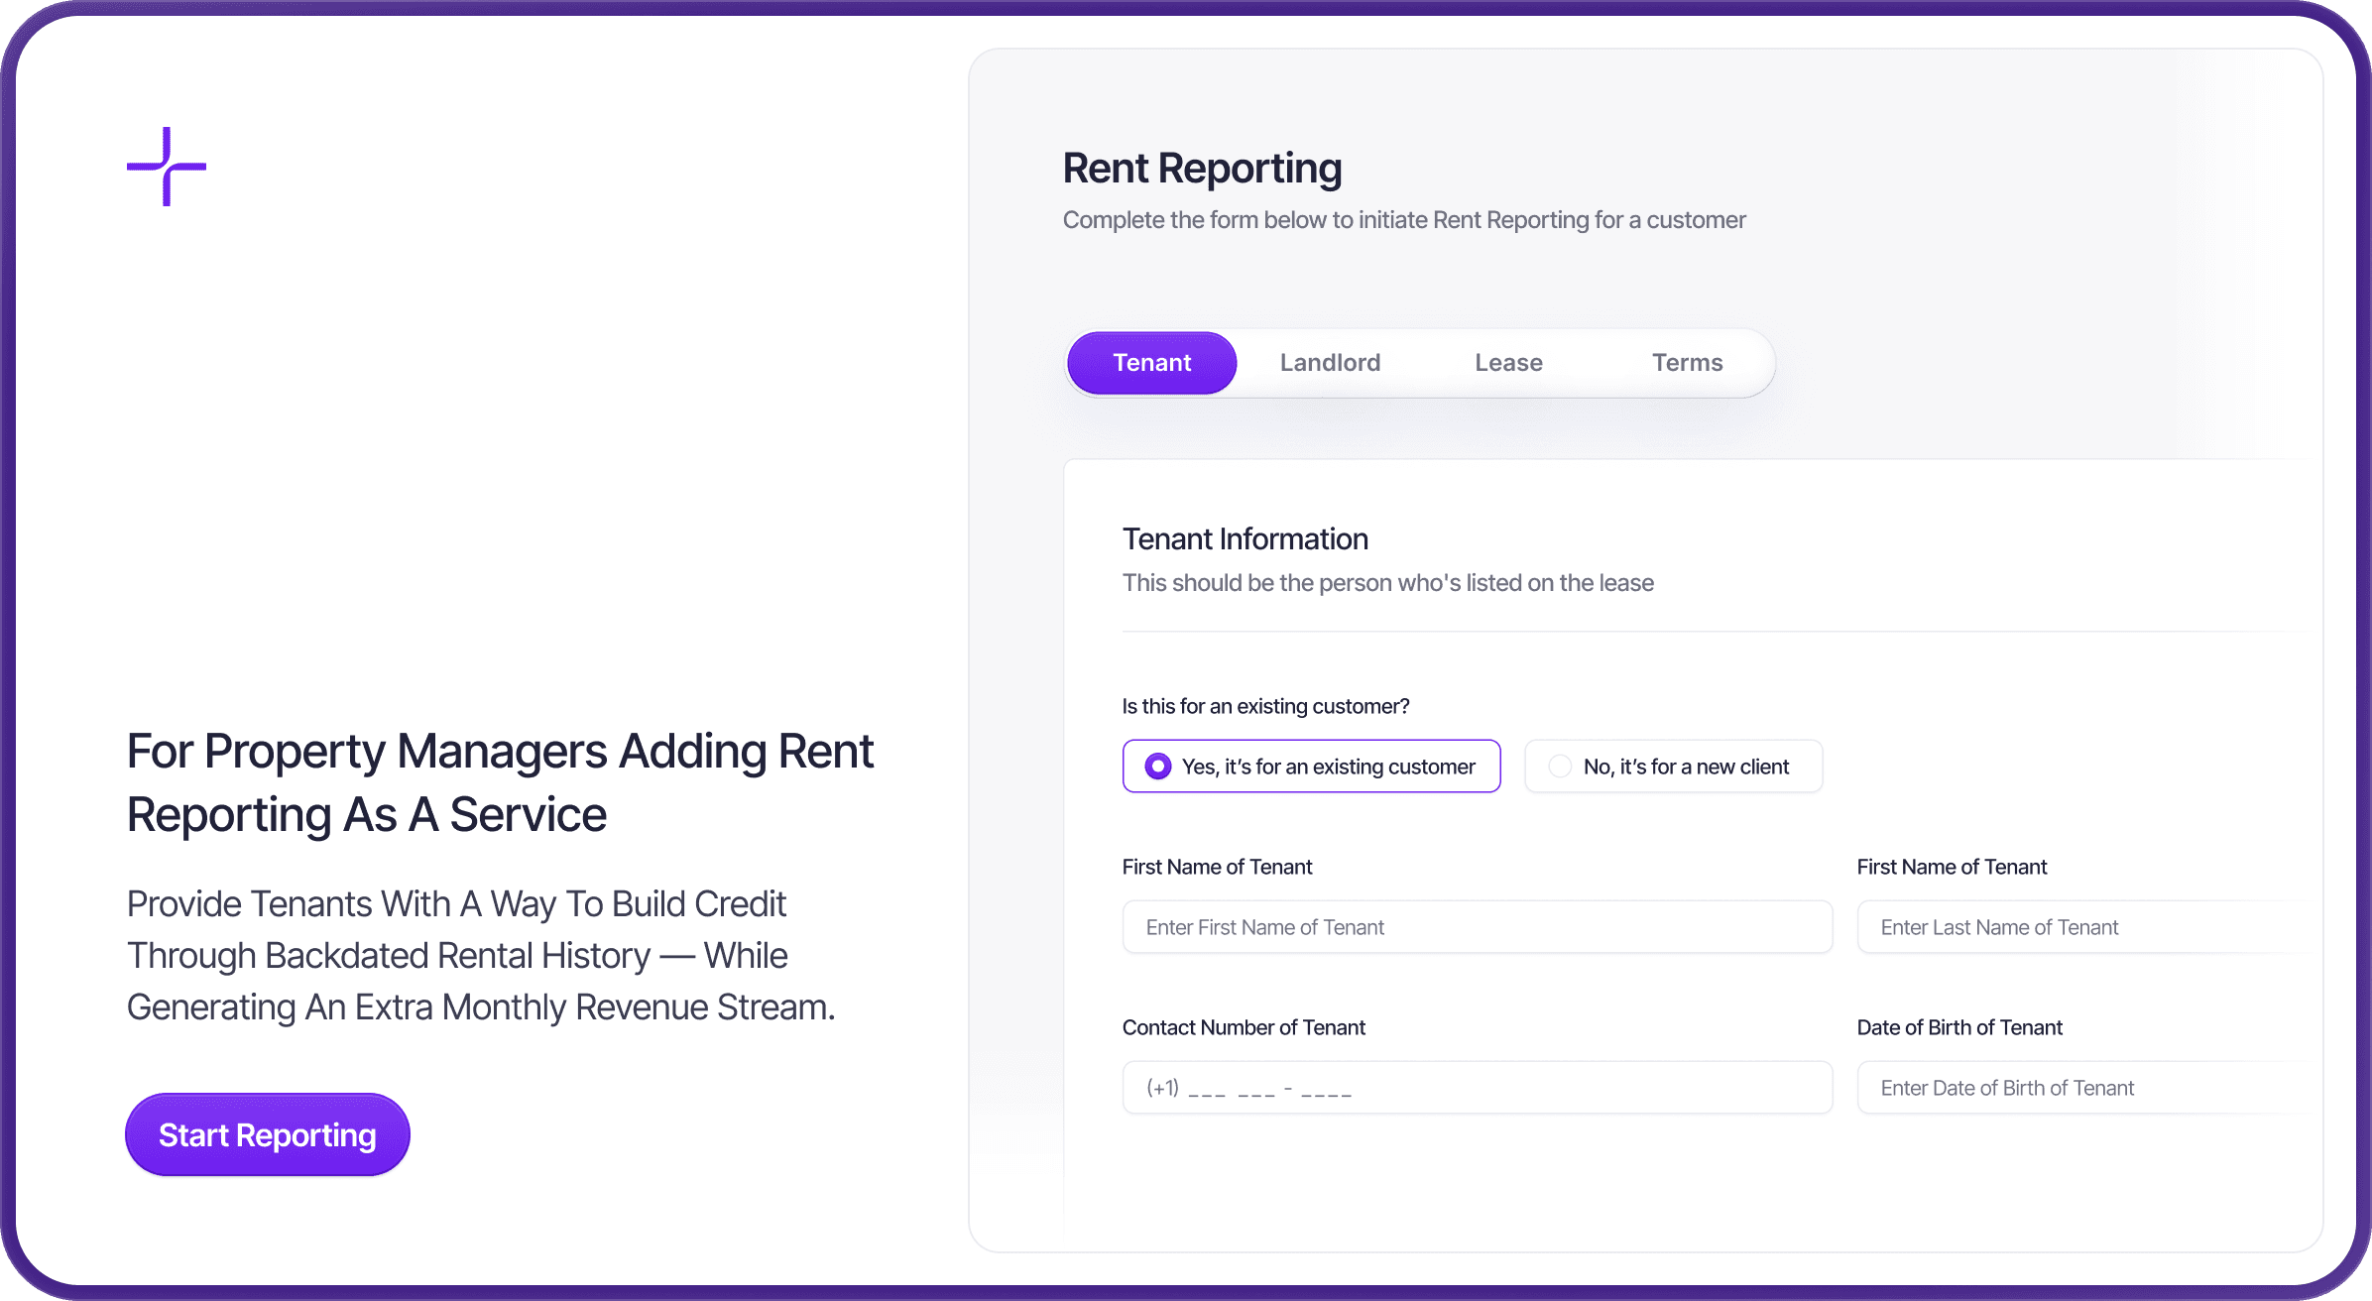Switch to the Tenant tab
The image size is (2372, 1301).
click(1152, 363)
